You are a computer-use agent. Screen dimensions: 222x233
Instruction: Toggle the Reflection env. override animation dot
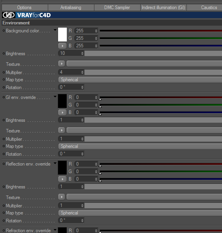(4, 164)
